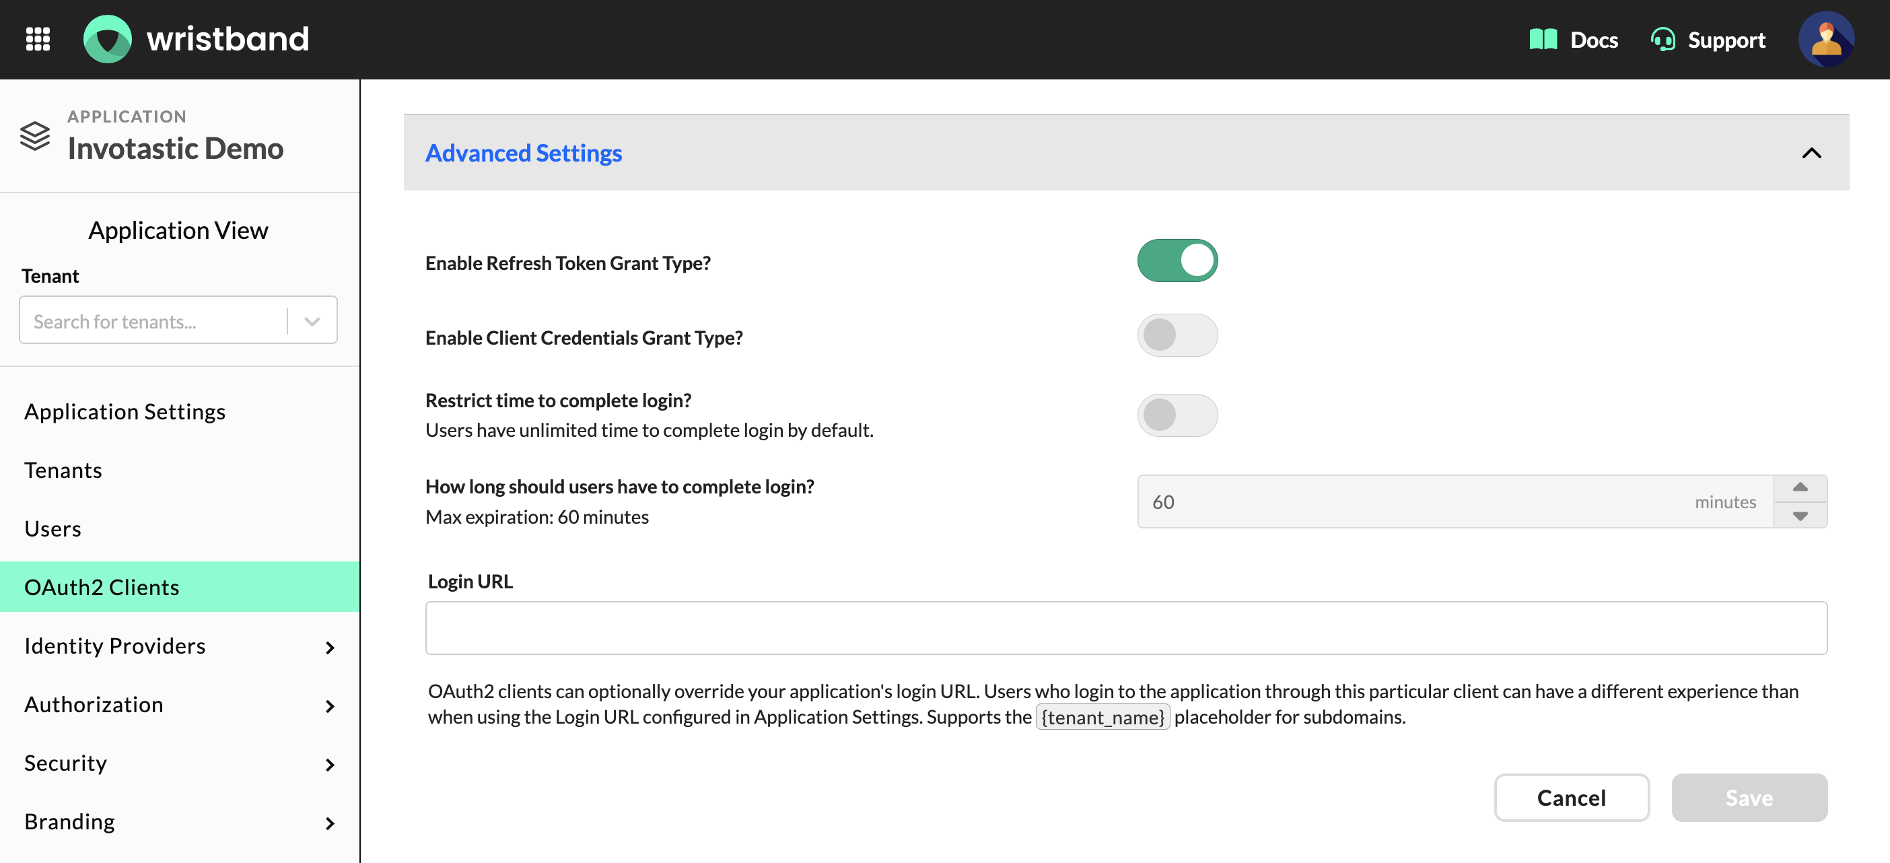Focus the Login URL input field

[x=1126, y=628]
